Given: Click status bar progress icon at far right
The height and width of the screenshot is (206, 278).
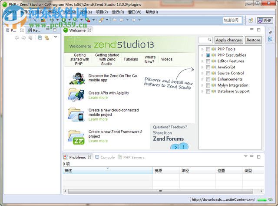Looking at the screenshot, I should coord(270,199).
